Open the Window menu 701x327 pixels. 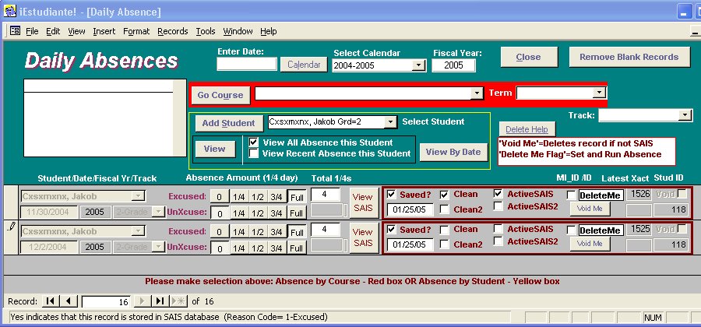click(x=238, y=31)
